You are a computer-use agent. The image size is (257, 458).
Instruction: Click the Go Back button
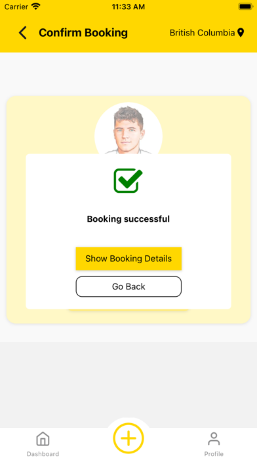click(x=128, y=286)
